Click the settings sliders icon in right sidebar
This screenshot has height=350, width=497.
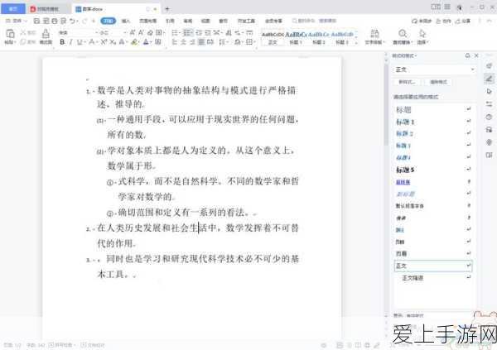tap(489, 104)
